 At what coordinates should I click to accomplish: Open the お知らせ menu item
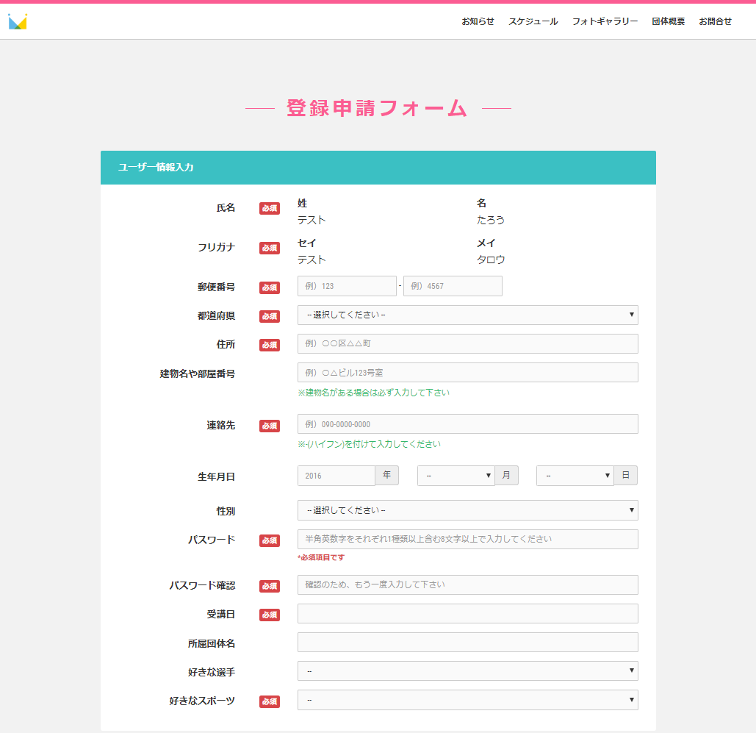tap(478, 21)
